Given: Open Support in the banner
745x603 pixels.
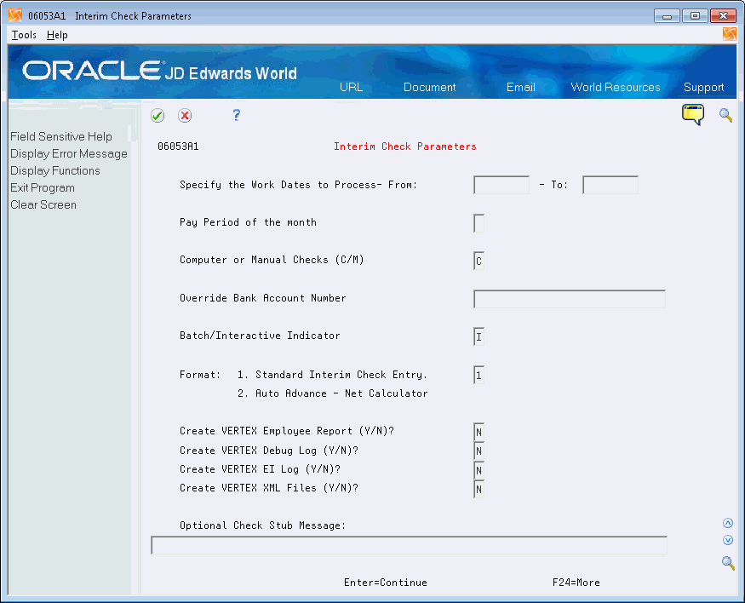Looking at the screenshot, I should [x=703, y=87].
